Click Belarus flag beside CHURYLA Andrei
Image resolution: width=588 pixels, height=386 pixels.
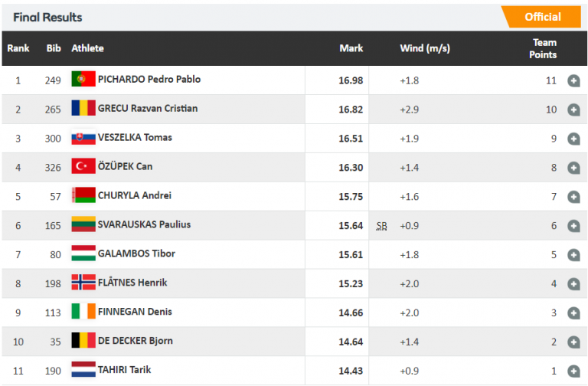[x=83, y=195]
